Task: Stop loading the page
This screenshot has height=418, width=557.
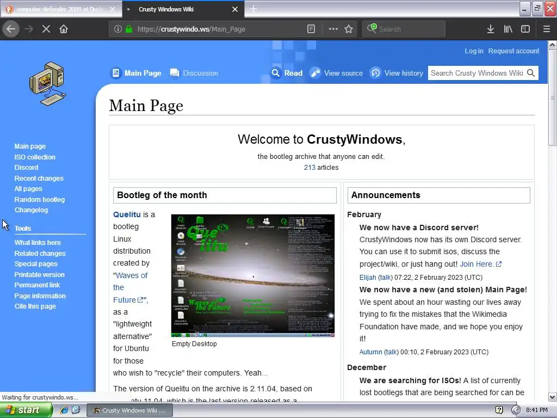Action: 46,29
